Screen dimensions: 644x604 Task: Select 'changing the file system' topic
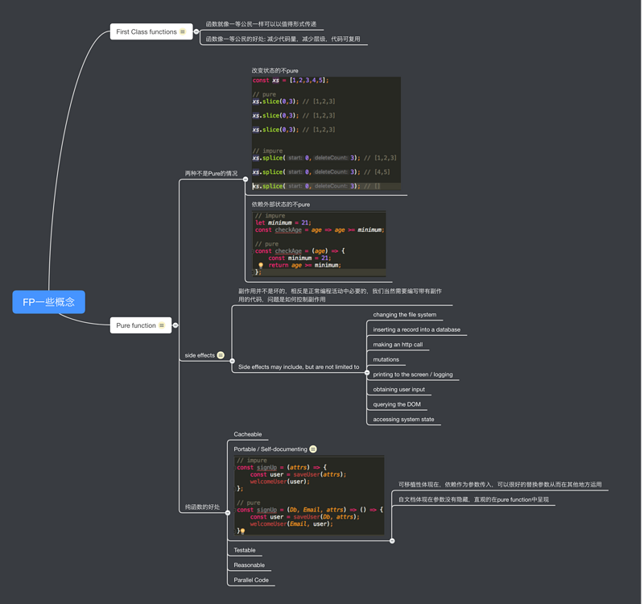click(405, 315)
